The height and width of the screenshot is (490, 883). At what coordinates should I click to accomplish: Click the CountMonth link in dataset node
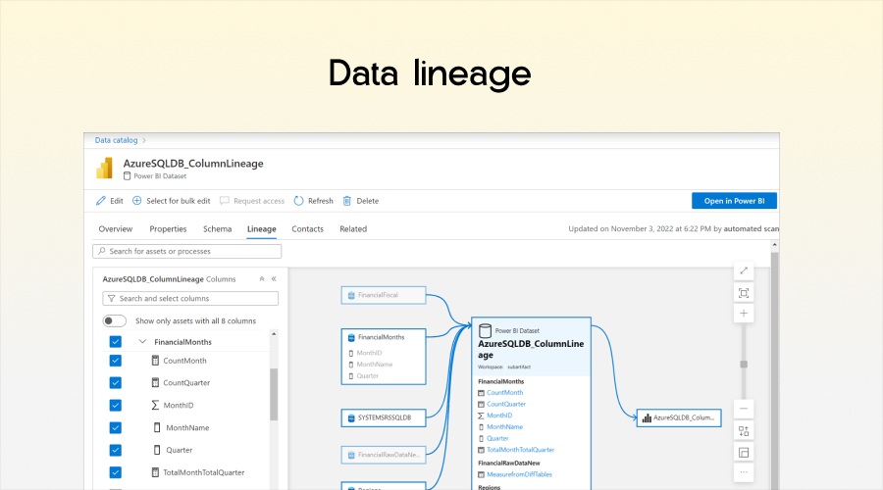coord(505,393)
